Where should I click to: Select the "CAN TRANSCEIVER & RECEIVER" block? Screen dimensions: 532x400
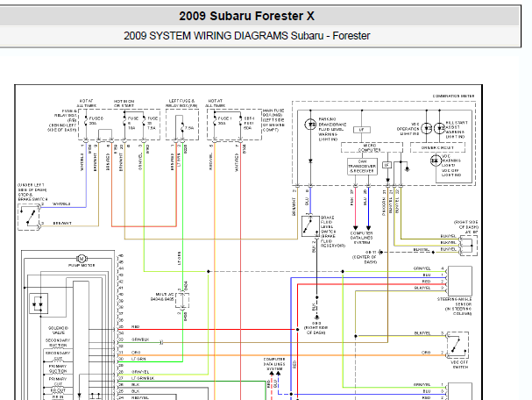pos(362,167)
